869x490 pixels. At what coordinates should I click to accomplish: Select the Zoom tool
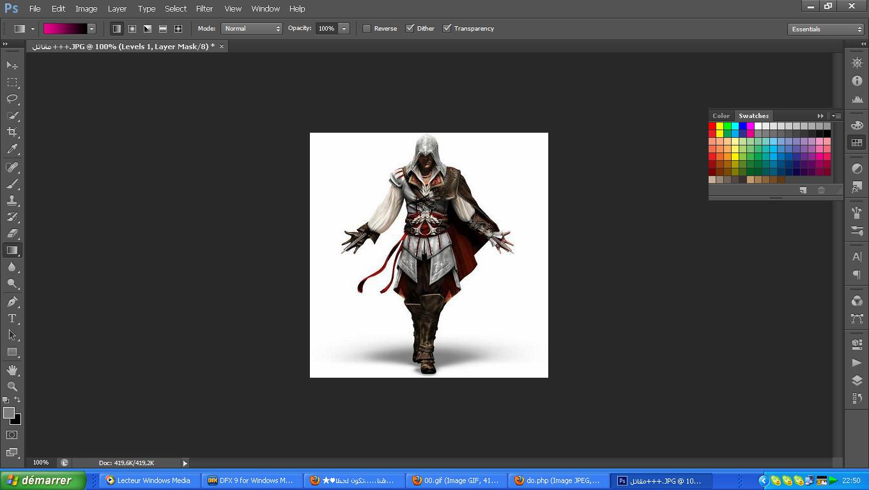(12, 387)
